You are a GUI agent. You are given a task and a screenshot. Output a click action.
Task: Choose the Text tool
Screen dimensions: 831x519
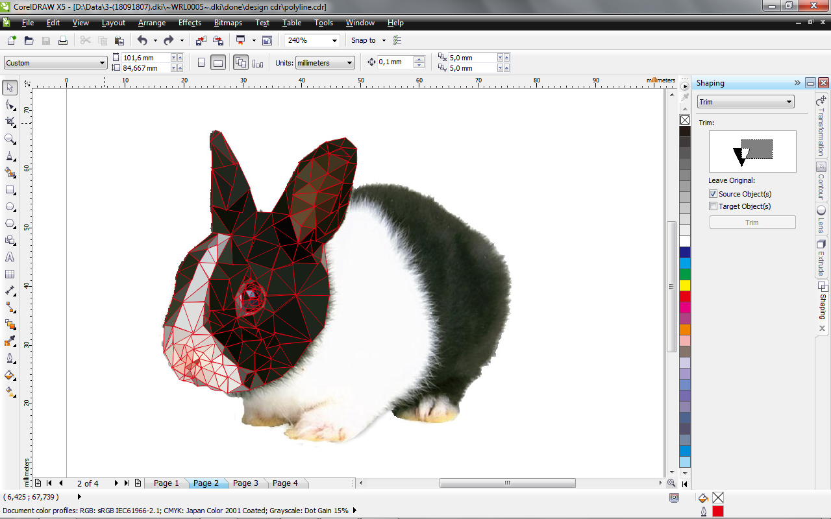(9, 256)
